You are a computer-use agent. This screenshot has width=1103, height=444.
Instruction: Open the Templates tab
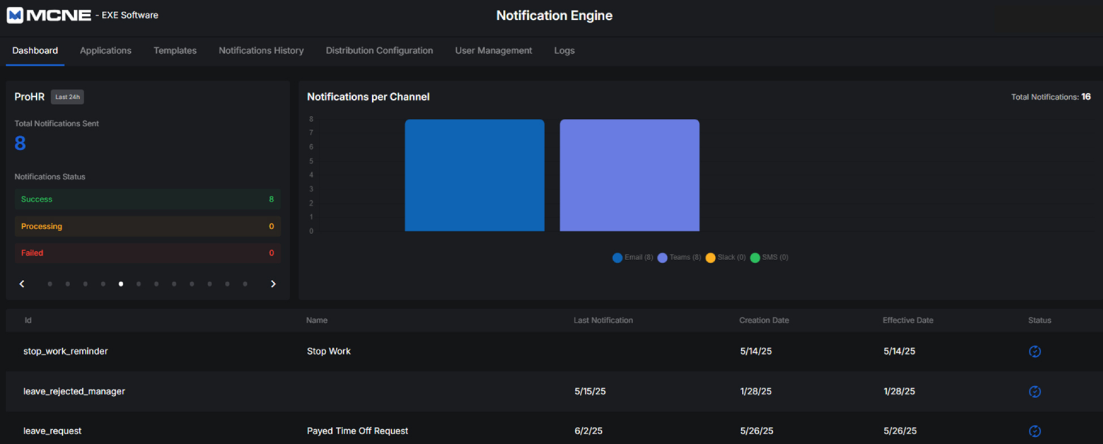click(175, 50)
